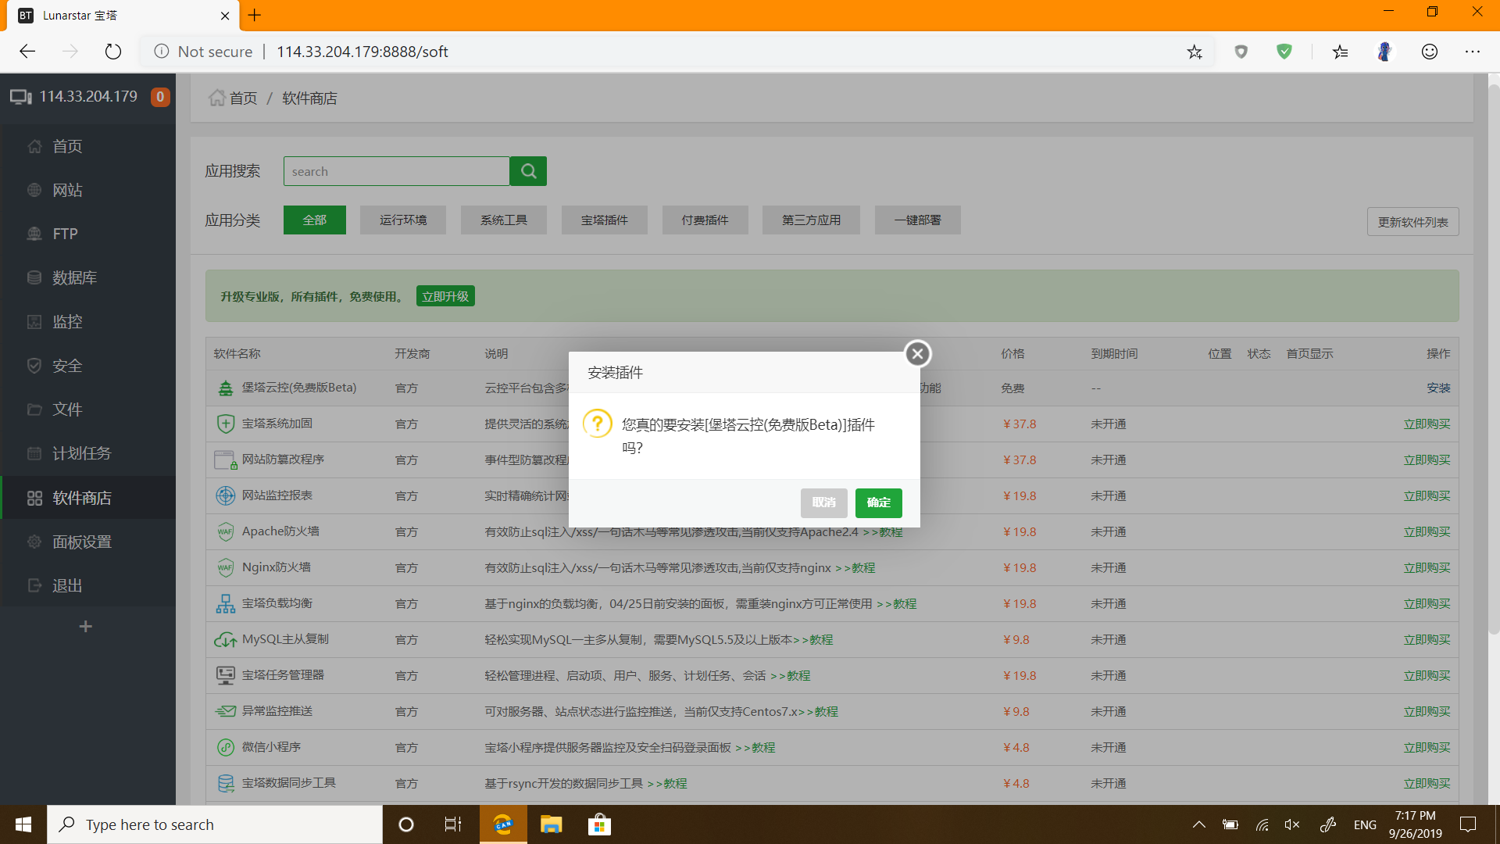Open a new browser tab

pyautogui.click(x=255, y=15)
